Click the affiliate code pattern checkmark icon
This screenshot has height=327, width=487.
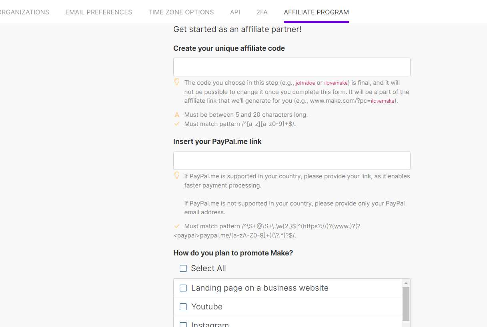pos(176,124)
